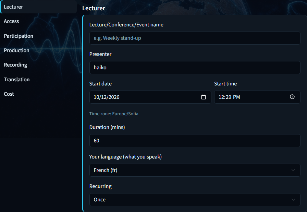Click the Presenter label
This screenshot has height=212, width=307.
point(100,54)
